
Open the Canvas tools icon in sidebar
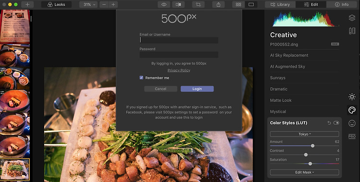pos(352,31)
